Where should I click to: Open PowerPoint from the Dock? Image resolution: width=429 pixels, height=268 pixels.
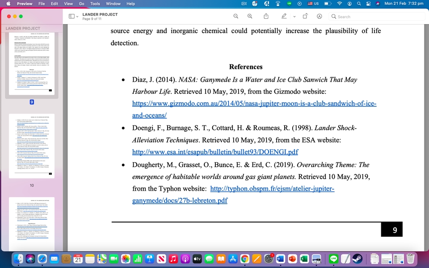pos(292,259)
